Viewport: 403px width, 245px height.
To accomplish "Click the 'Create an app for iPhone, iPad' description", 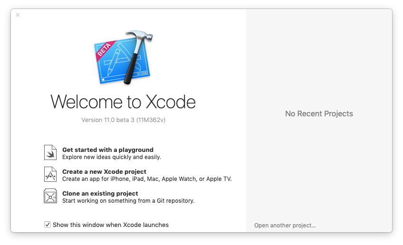I will (x=147, y=179).
